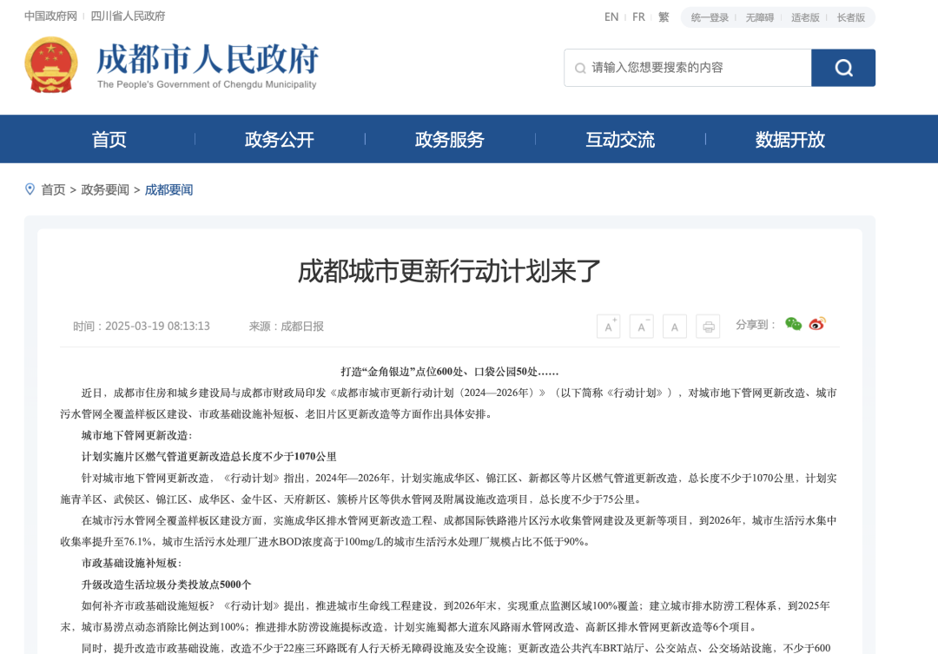Decrease article font size with A- icon

[641, 327]
